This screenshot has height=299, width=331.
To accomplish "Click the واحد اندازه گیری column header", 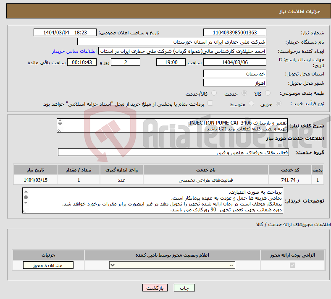I will (121, 170).
